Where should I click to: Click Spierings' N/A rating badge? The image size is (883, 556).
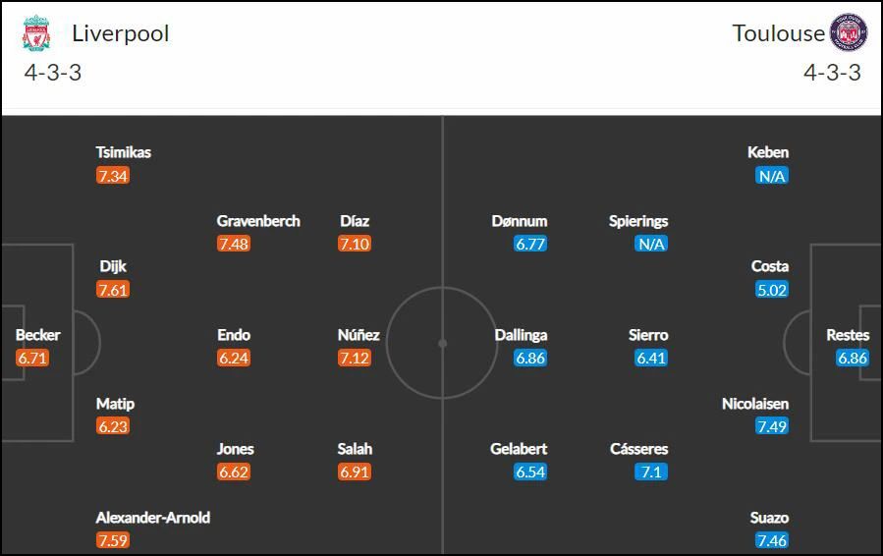[x=651, y=244]
